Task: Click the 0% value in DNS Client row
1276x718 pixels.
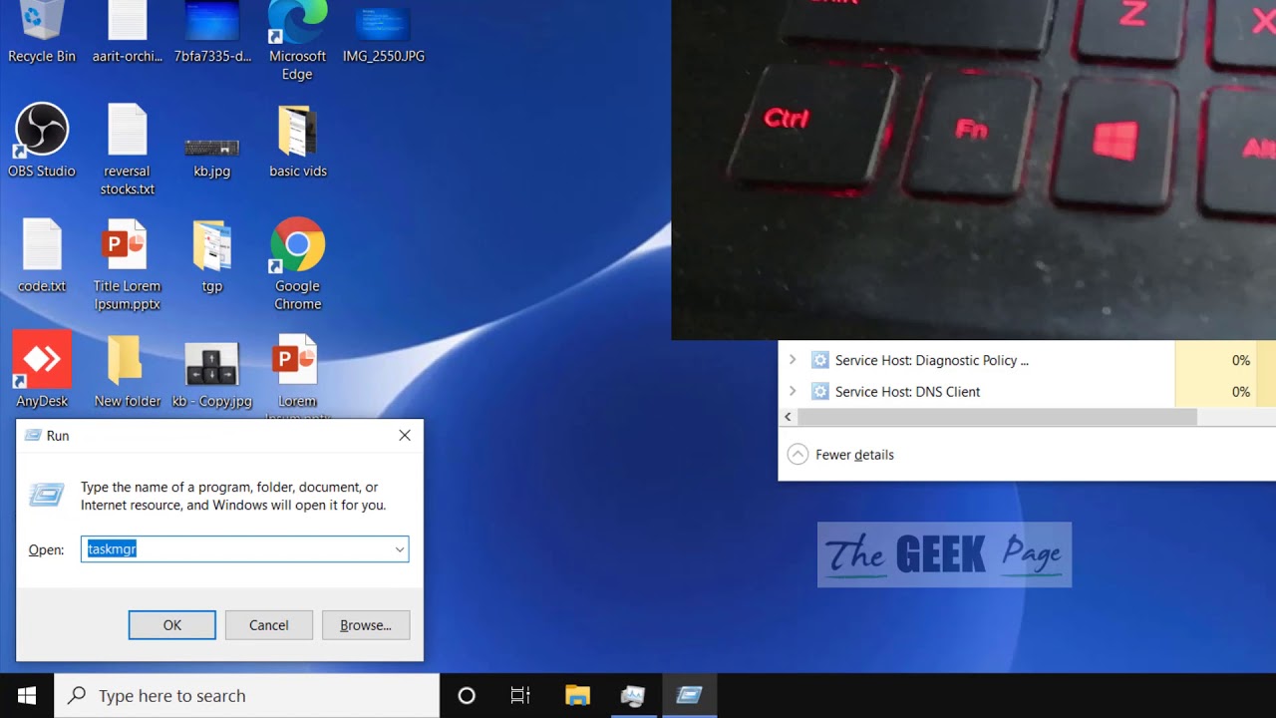Action: coord(1240,392)
